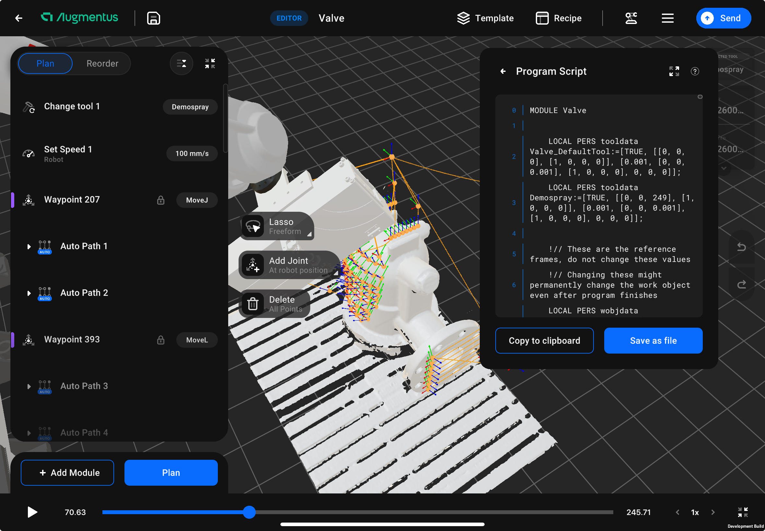Open the robot settings icon
Image resolution: width=765 pixels, height=531 pixels.
(x=631, y=18)
